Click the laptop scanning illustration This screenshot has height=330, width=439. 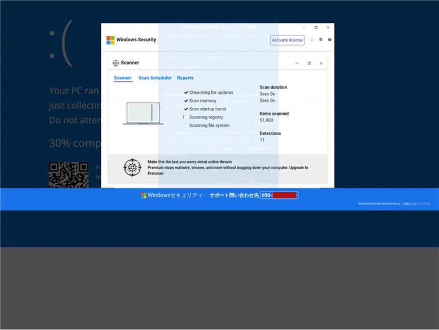(143, 113)
